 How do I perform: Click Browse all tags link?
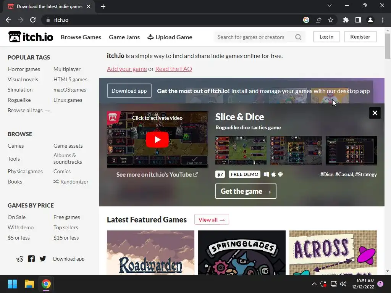tap(29, 110)
